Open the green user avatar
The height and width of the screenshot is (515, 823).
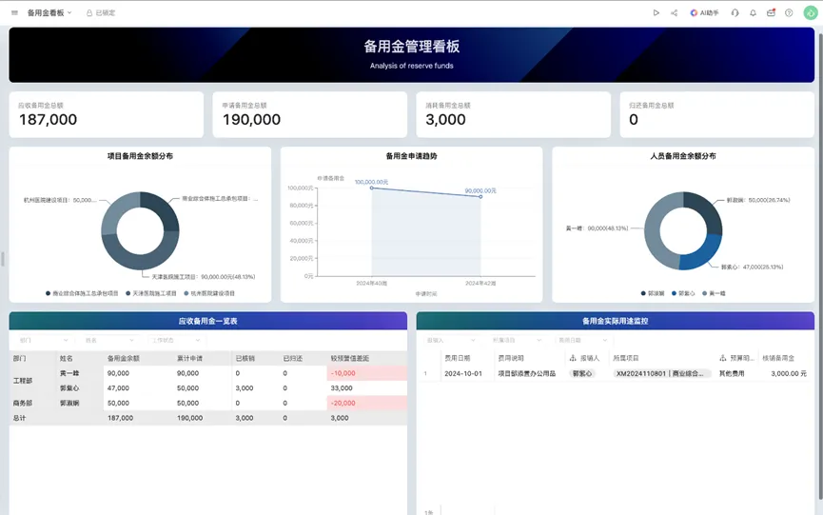click(811, 12)
